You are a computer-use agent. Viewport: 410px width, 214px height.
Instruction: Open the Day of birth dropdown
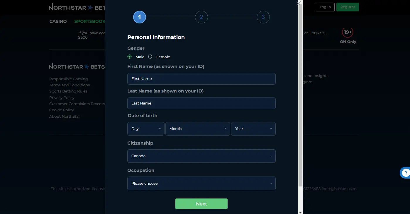click(x=146, y=129)
